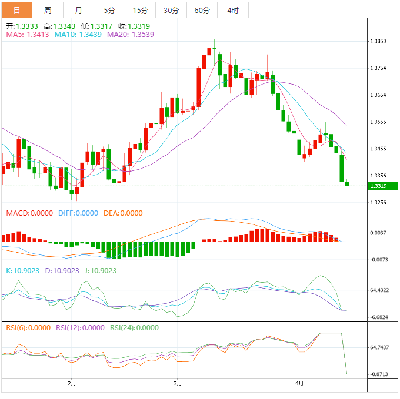Click the green current price tag 1.3319
400x399 pixels.
[x=383, y=186]
